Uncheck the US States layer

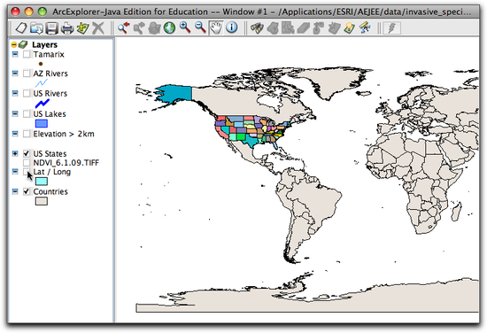pyautogui.click(x=27, y=153)
